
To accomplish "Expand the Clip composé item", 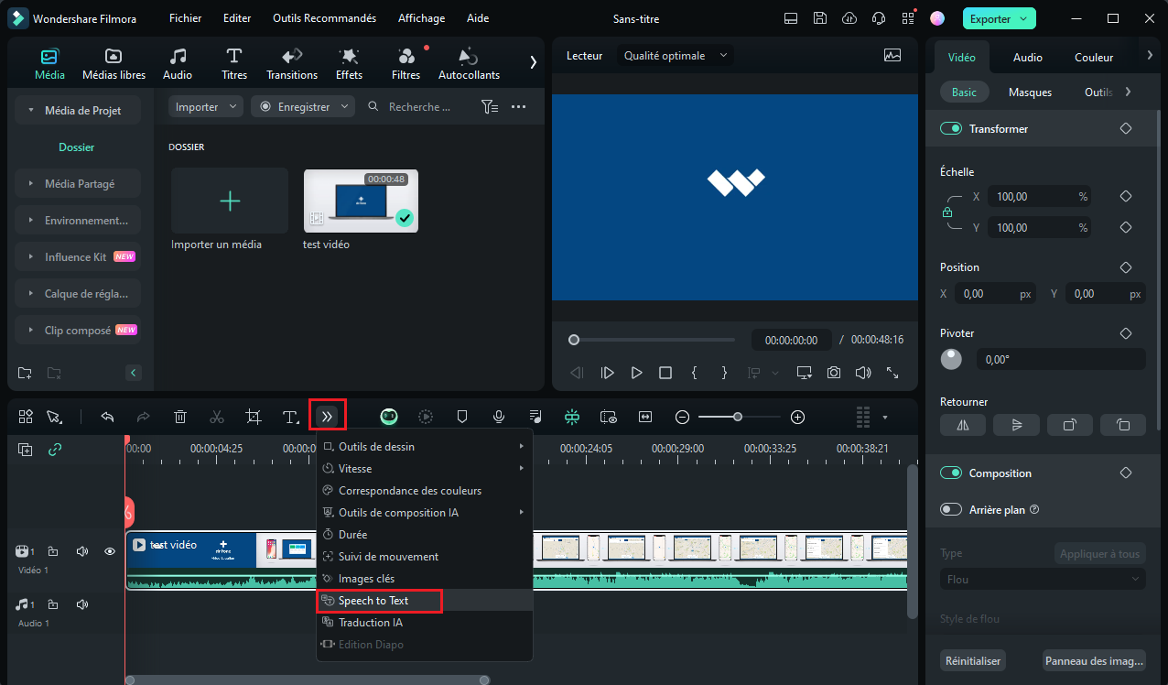I will pos(78,331).
